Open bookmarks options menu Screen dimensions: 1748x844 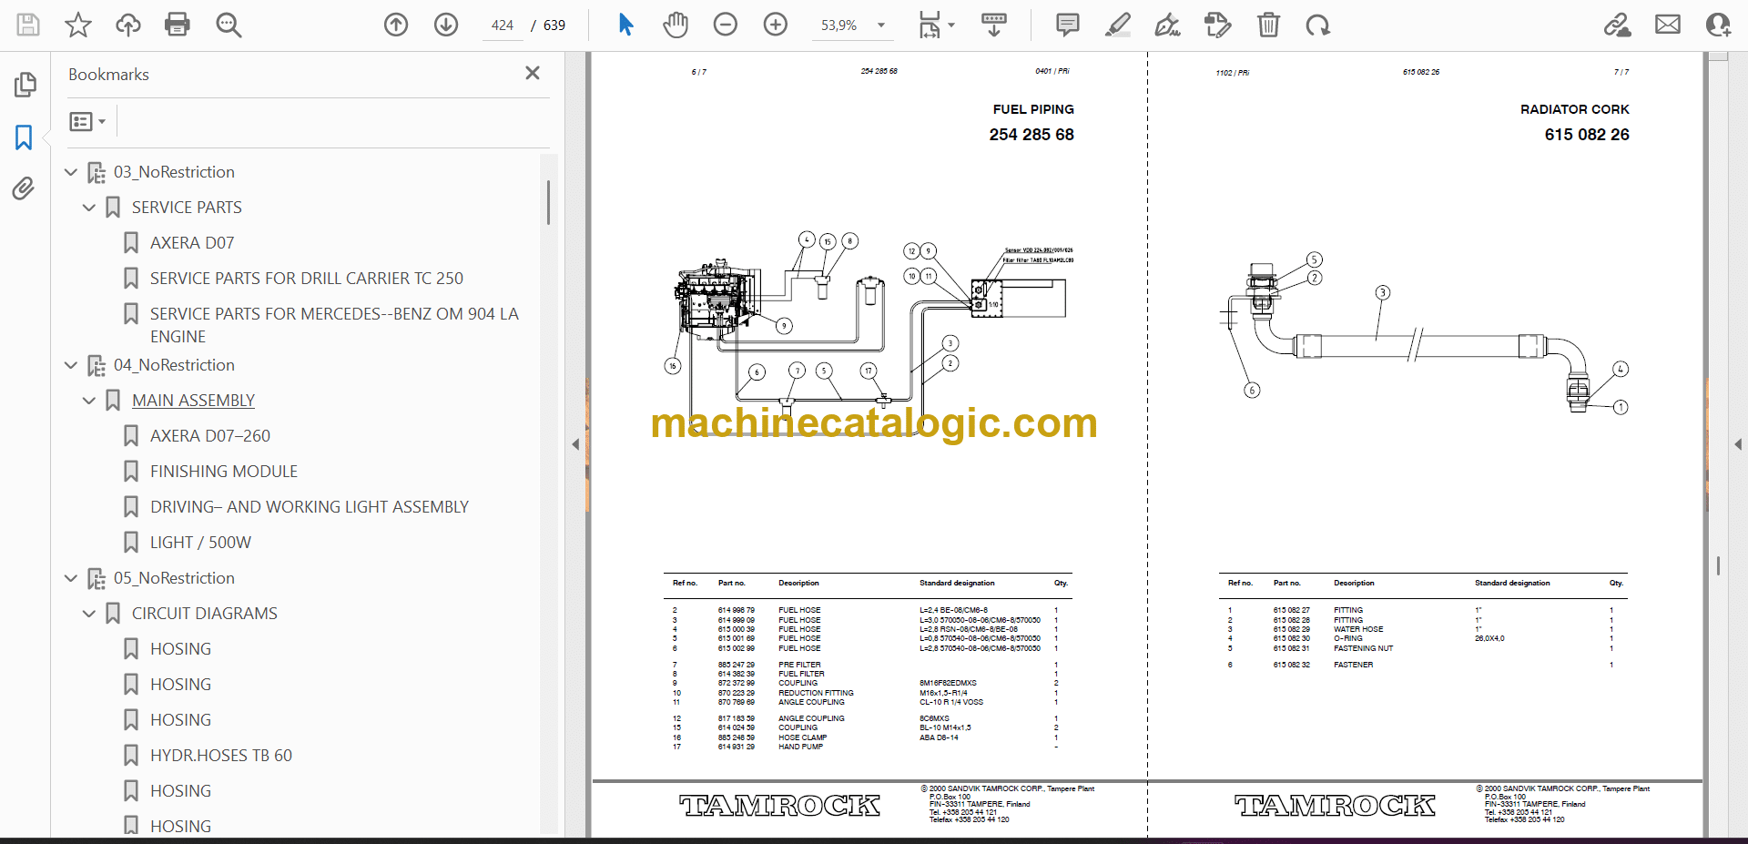click(x=87, y=121)
